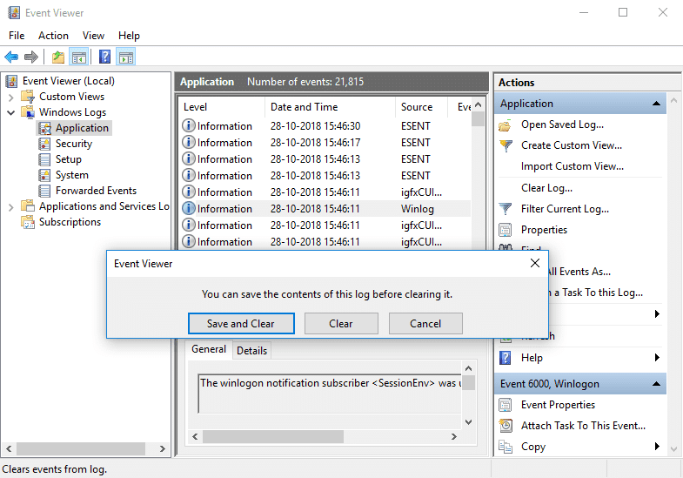Viewport: 683px width, 478px height.
Task: Click the detail pane horizontal scrollbar thumb
Action: point(273,436)
